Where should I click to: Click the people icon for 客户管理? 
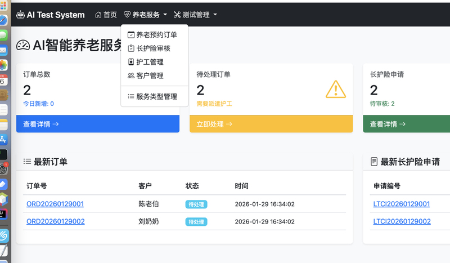pos(131,75)
